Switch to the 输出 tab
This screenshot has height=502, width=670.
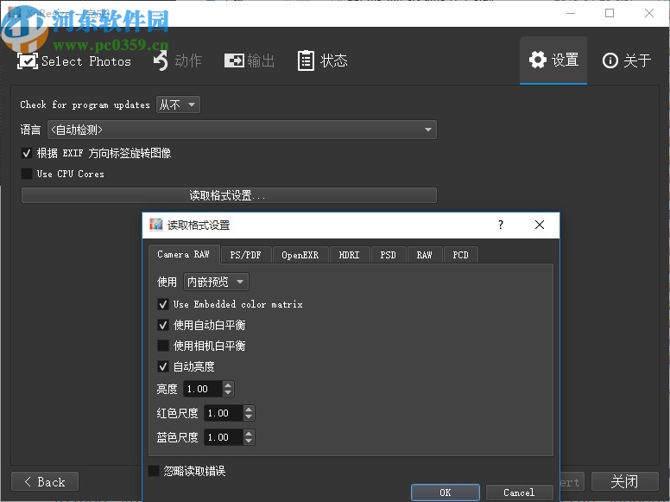(x=250, y=60)
